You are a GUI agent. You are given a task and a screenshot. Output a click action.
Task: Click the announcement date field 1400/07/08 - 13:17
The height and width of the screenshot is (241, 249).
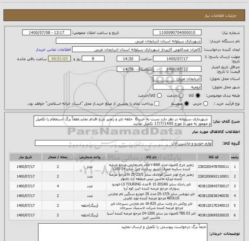(47, 32)
